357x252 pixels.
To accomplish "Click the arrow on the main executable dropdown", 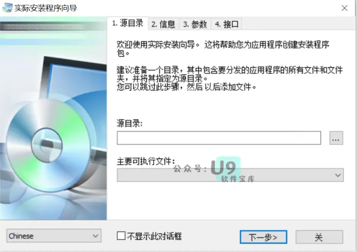I will click(x=338, y=175).
